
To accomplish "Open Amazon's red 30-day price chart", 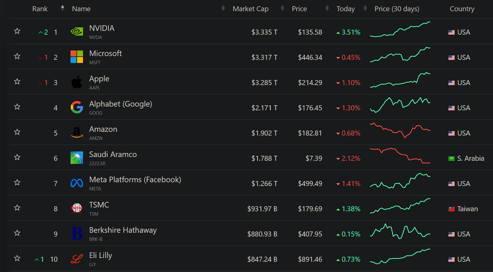I will (400, 130).
